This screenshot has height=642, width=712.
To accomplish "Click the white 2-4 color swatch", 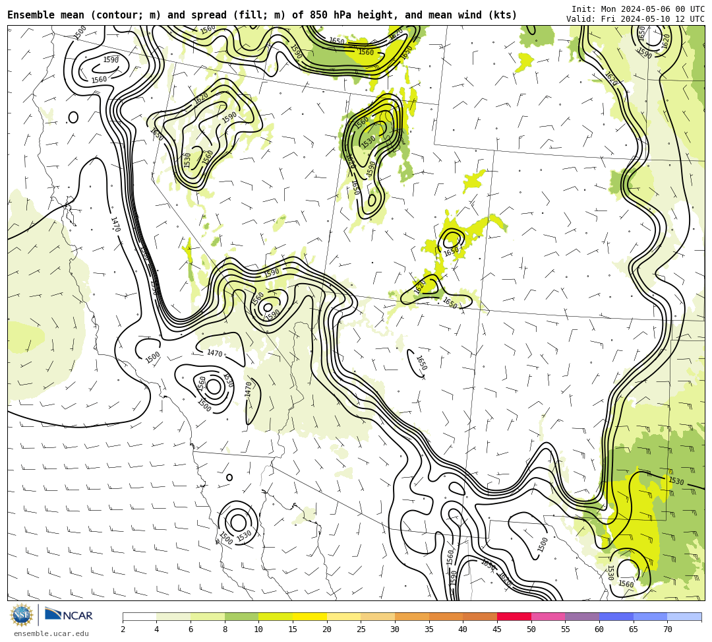I will (139, 616).
